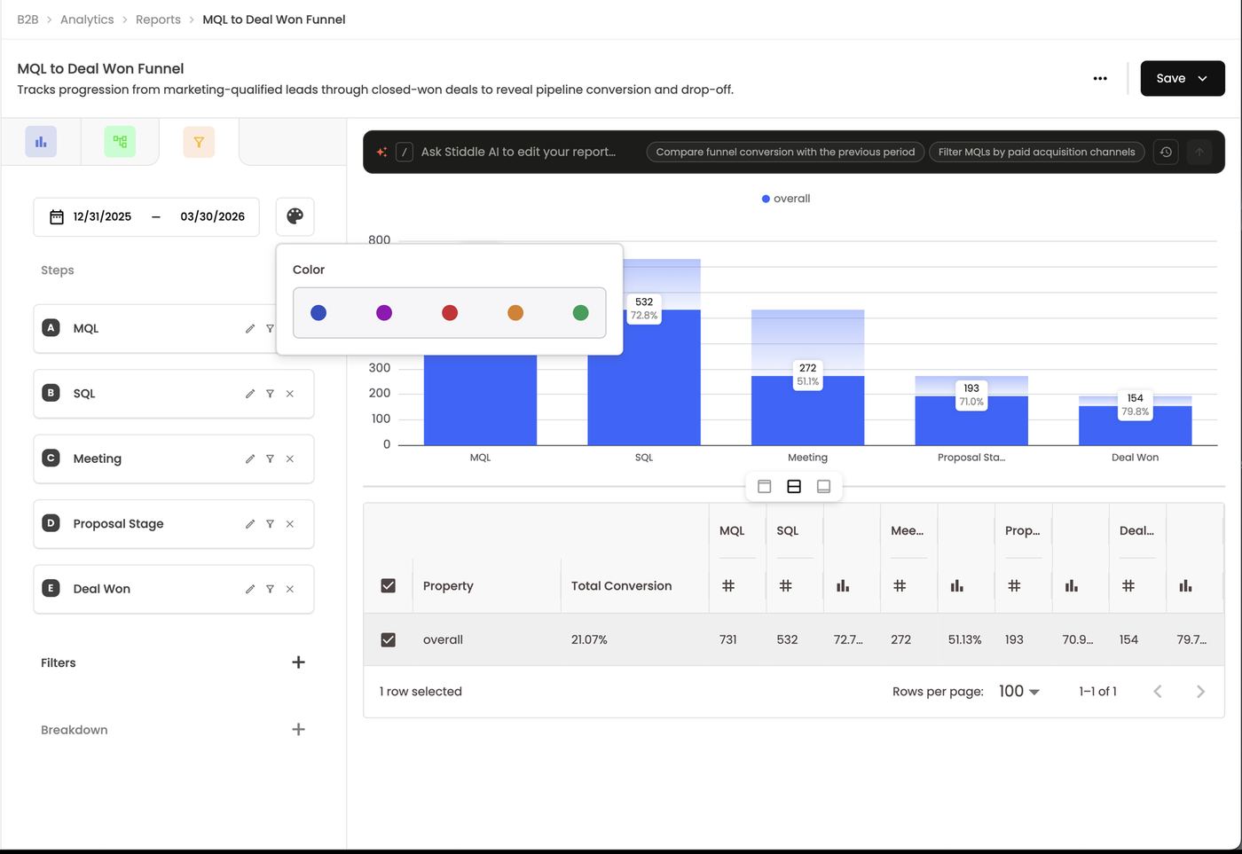Toggle the select-all header checkbox
1242x854 pixels.
tap(388, 585)
